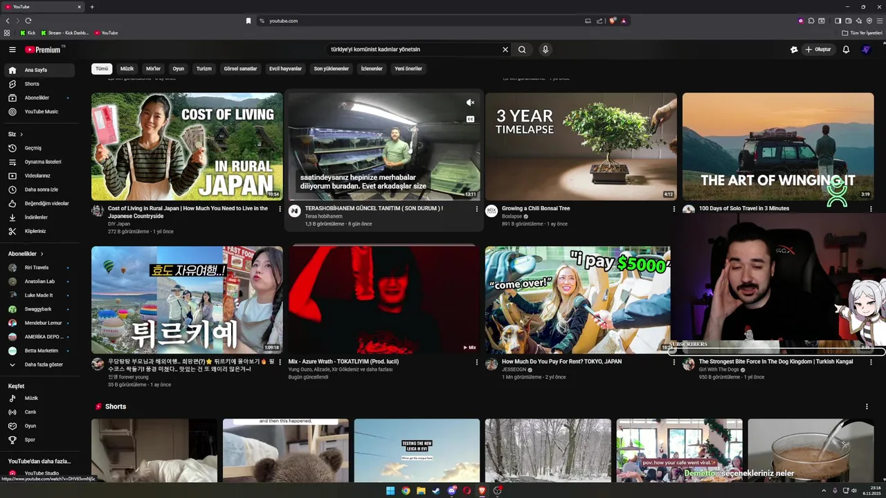Open Riri Travels subscription channel
The height and width of the screenshot is (498, 886).
[x=39, y=268]
